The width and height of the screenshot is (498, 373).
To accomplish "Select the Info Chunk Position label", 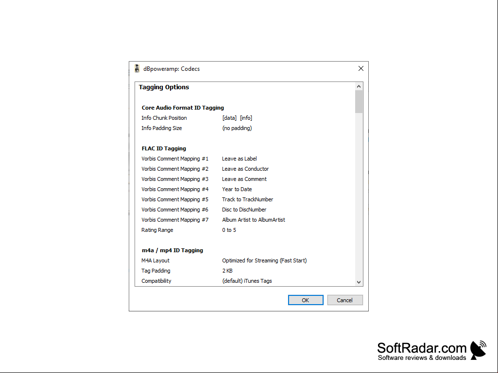I will tap(164, 118).
